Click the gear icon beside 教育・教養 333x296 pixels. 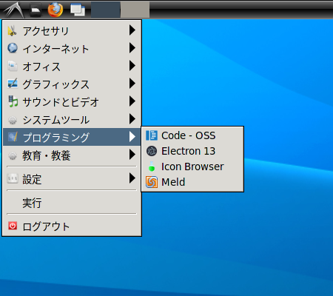(x=13, y=155)
